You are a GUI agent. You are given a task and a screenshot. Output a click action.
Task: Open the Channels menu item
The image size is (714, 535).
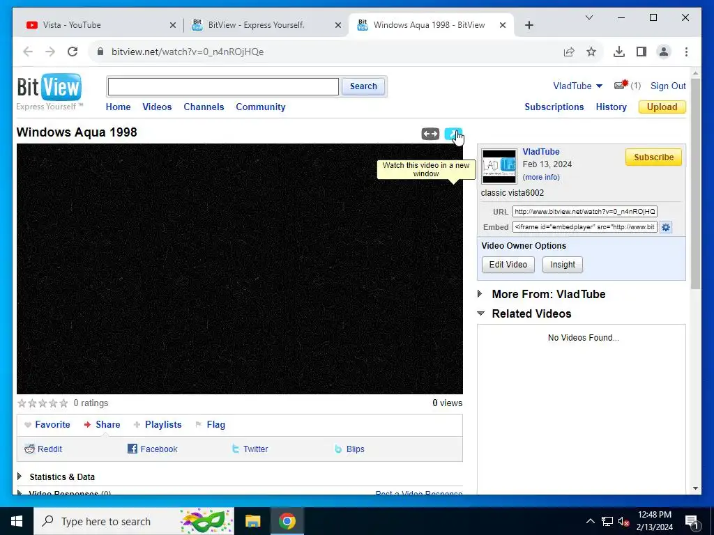pyautogui.click(x=204, y=107)
